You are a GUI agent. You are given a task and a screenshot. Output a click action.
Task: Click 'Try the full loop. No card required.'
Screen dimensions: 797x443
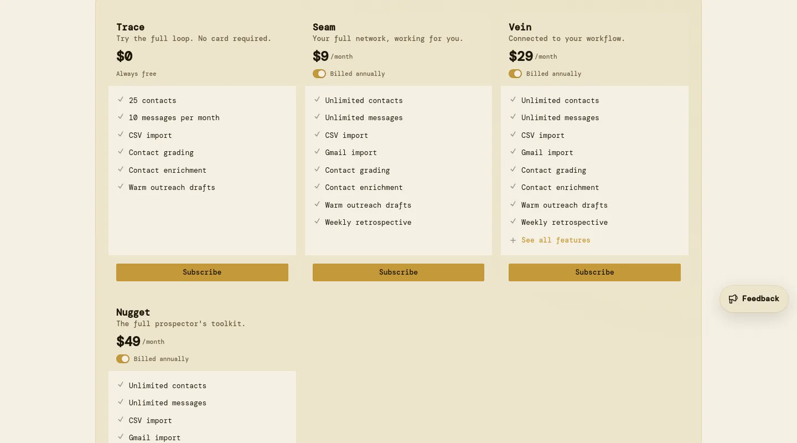194,39
